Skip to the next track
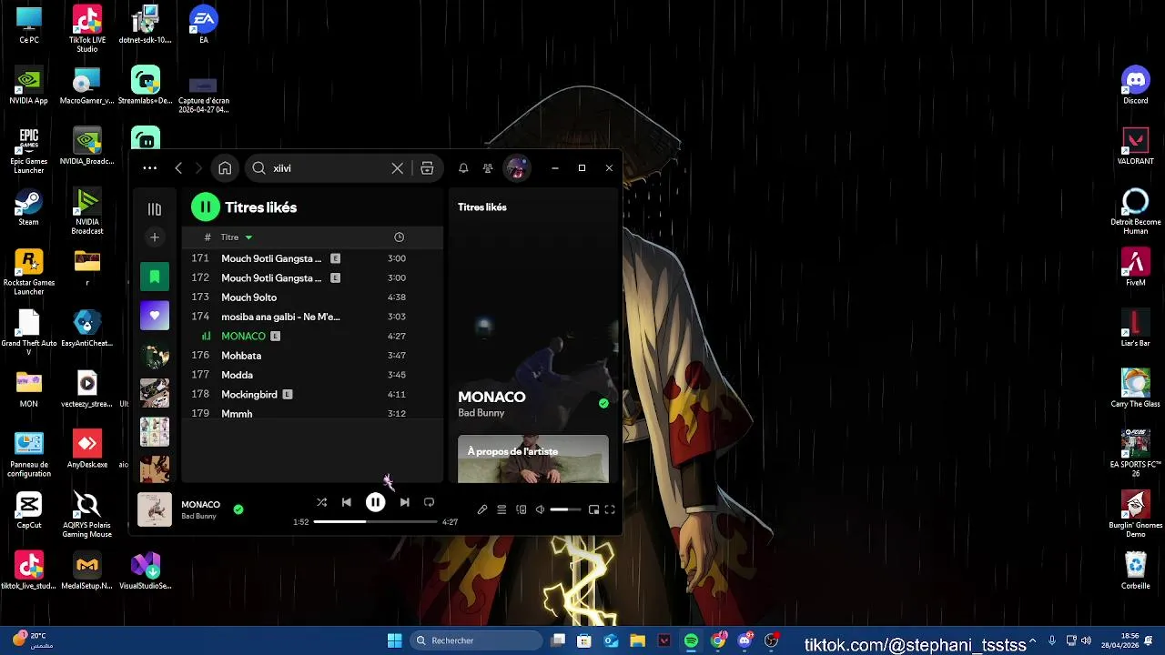Screen dimensions: 1165x655 pos(404,502)
